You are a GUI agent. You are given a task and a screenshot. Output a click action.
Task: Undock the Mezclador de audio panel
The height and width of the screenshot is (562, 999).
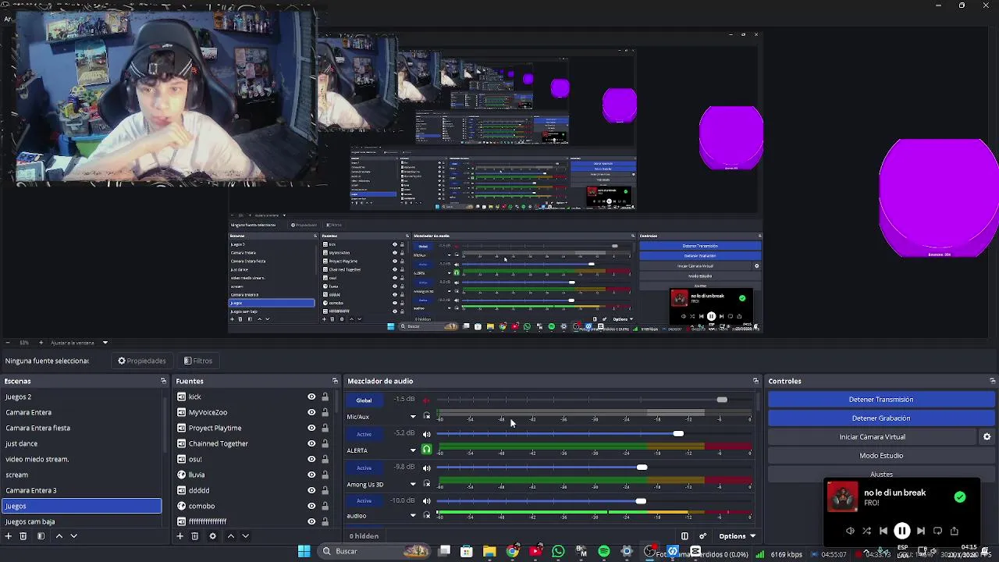755,381
